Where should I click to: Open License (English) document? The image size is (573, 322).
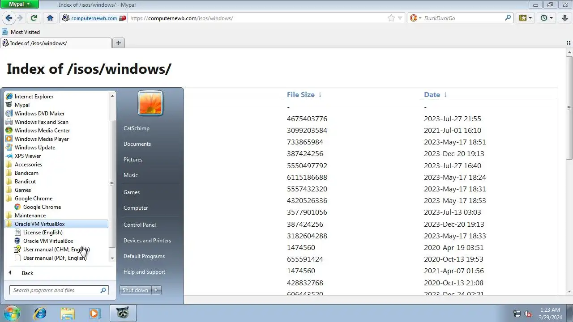[56, 233]
